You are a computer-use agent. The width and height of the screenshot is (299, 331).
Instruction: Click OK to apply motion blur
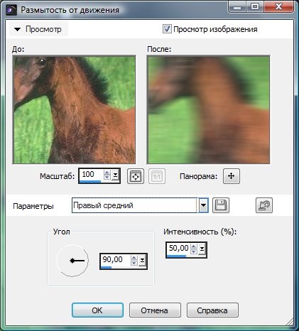click(x=97, y=310)
